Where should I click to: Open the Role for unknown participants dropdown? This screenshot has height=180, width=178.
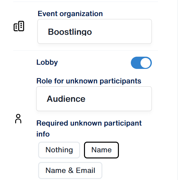pyautogui.click(x=94, y=99)
